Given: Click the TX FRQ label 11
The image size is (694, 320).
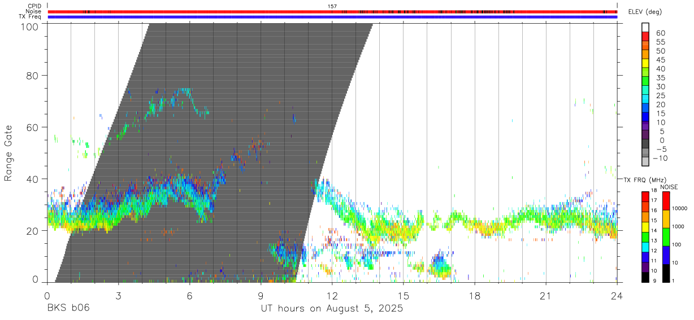Looking at the screenshot, I should [654, 261].
